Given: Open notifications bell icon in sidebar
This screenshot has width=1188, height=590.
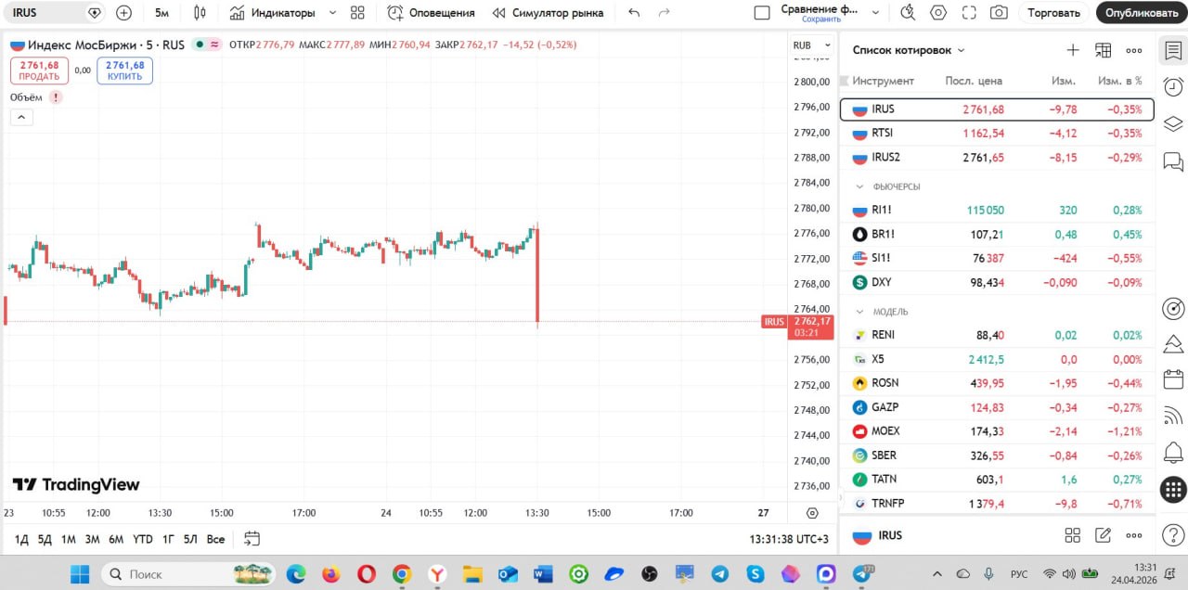Looking at the screenshot, I should pyautogui.click(x=1173, y=452).
